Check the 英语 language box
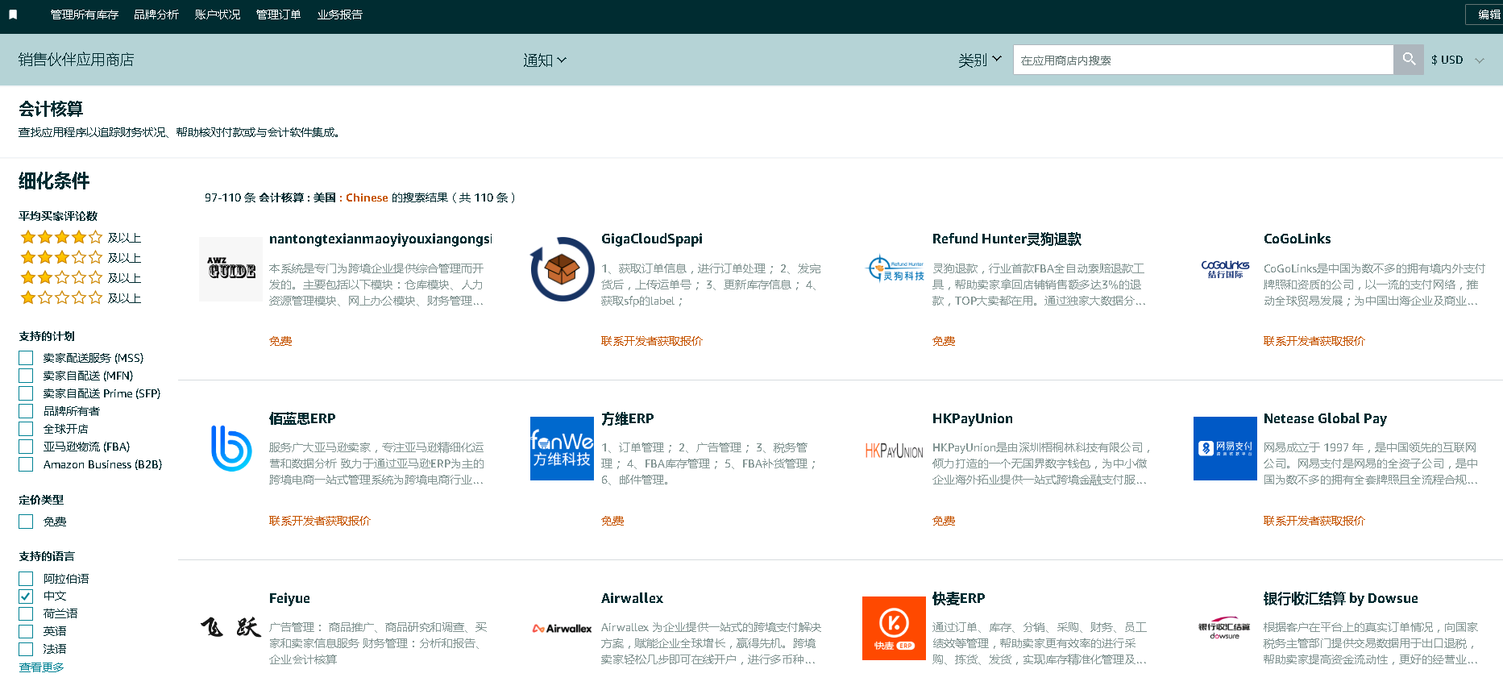This screenshot has width=1503, height=690. [26, 631]
